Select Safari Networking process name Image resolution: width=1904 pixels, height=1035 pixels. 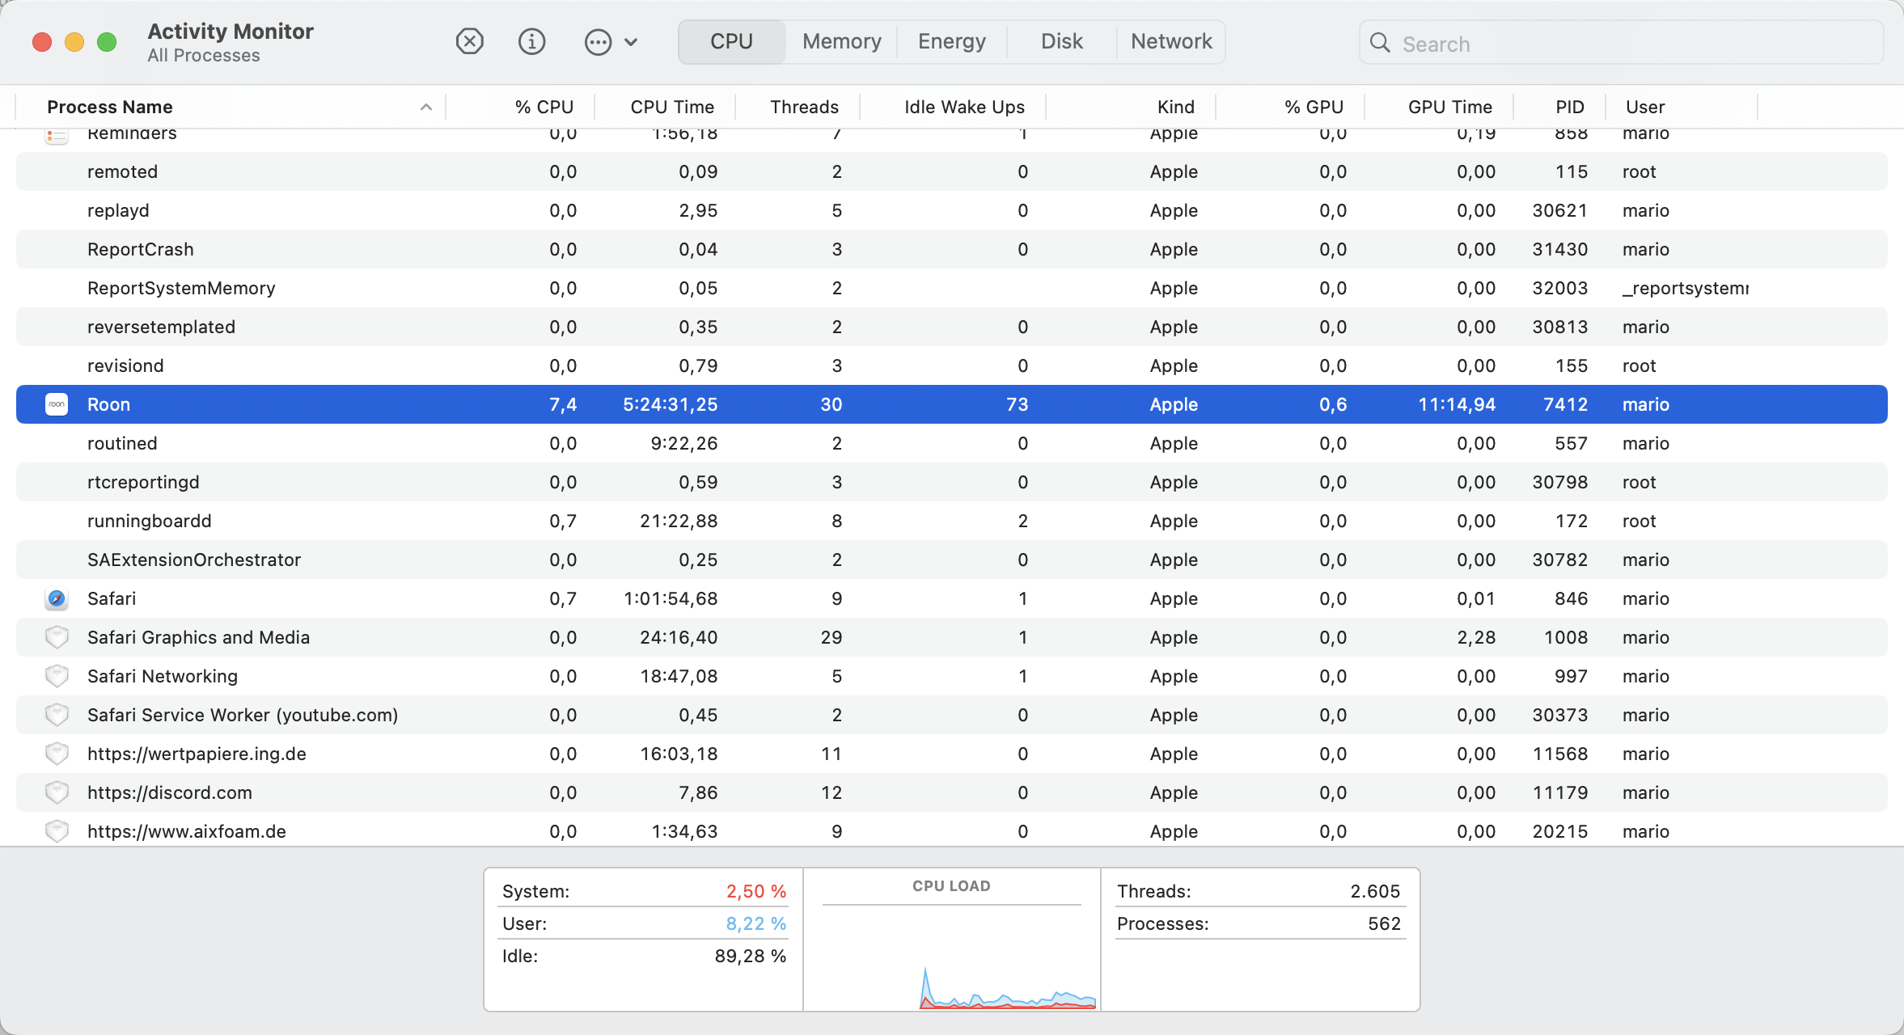point(163,676)
